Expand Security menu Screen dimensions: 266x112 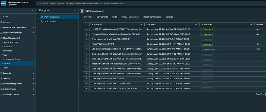[33, 78]
